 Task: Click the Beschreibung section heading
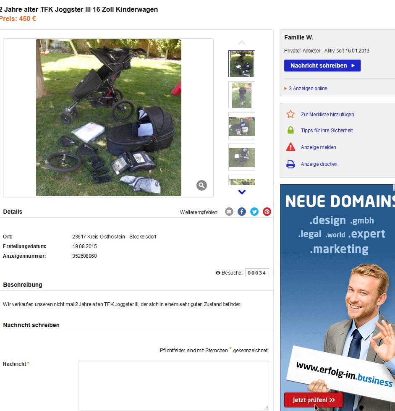click(x=23, y=285)
